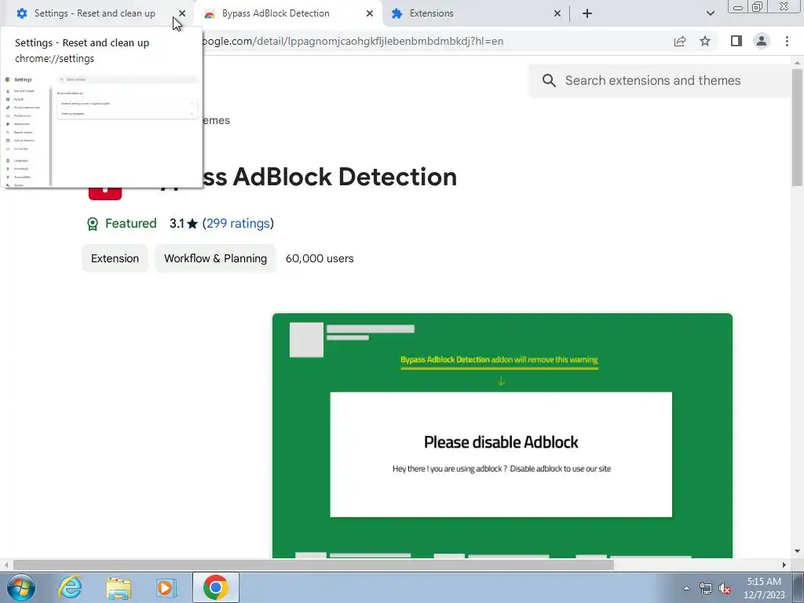The image size is (804, 603).
Task: Launch Internet Explorer from the taskbar
Action: (x=70, y=587)
